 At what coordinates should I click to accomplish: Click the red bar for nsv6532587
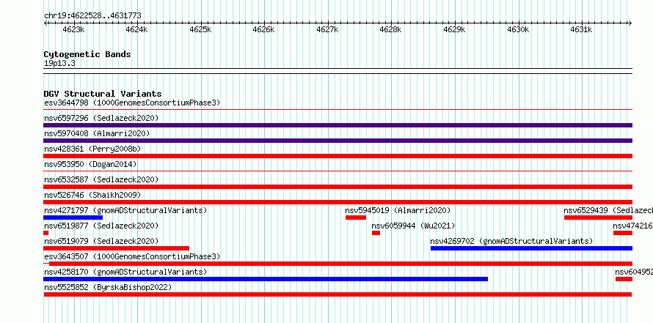tap(338, 187)
